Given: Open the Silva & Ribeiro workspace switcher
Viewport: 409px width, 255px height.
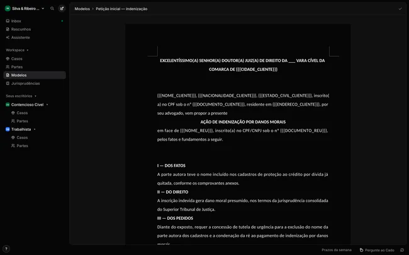Looking at the screenshot, I should click(x=25, y=9).
